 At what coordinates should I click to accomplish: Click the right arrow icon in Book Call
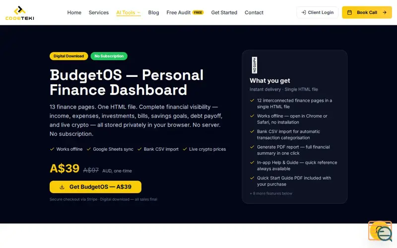385,12
